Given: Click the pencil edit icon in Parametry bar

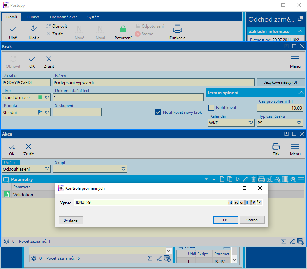Looking at the screenshot, I should [x=245, y=179].
